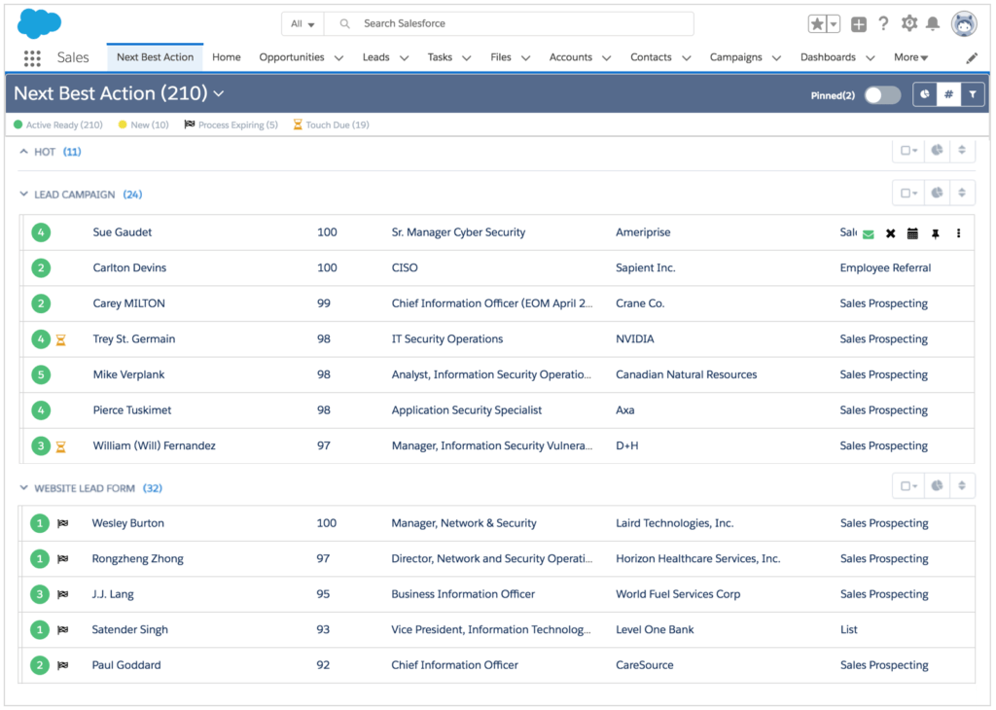The height and width of the screenshot is (710, 996).
Task: Go to the Home tab
Action: (x=226, y=57)
